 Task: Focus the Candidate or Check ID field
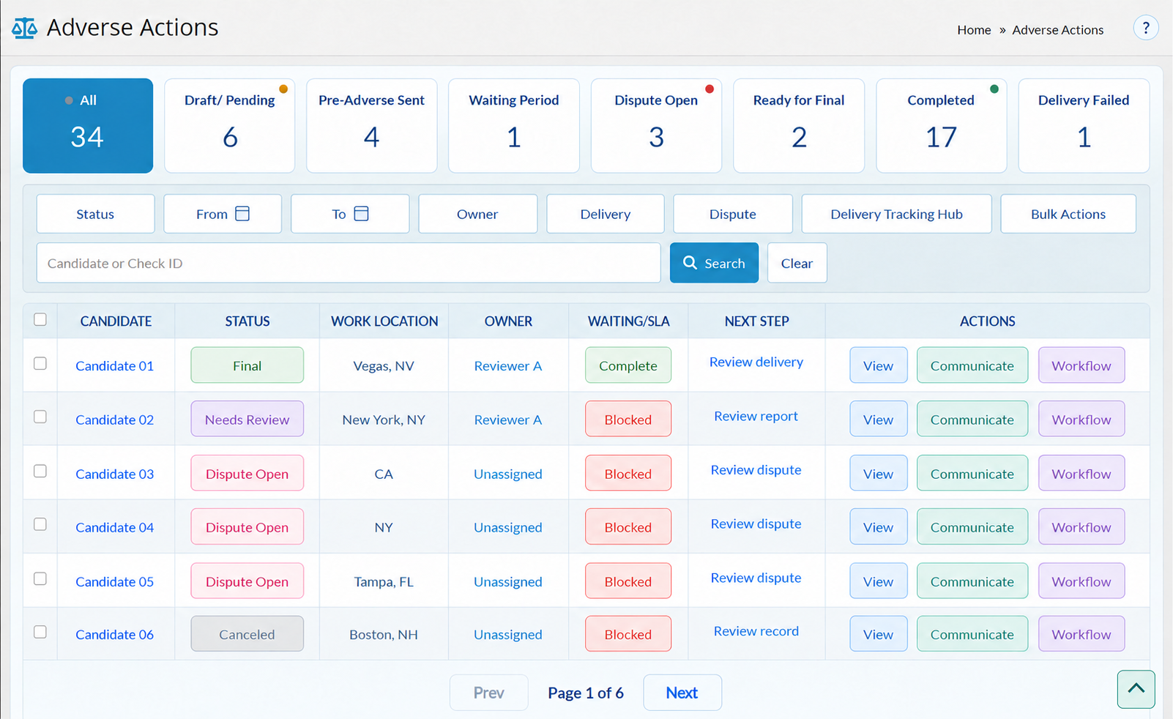point(349,263)
